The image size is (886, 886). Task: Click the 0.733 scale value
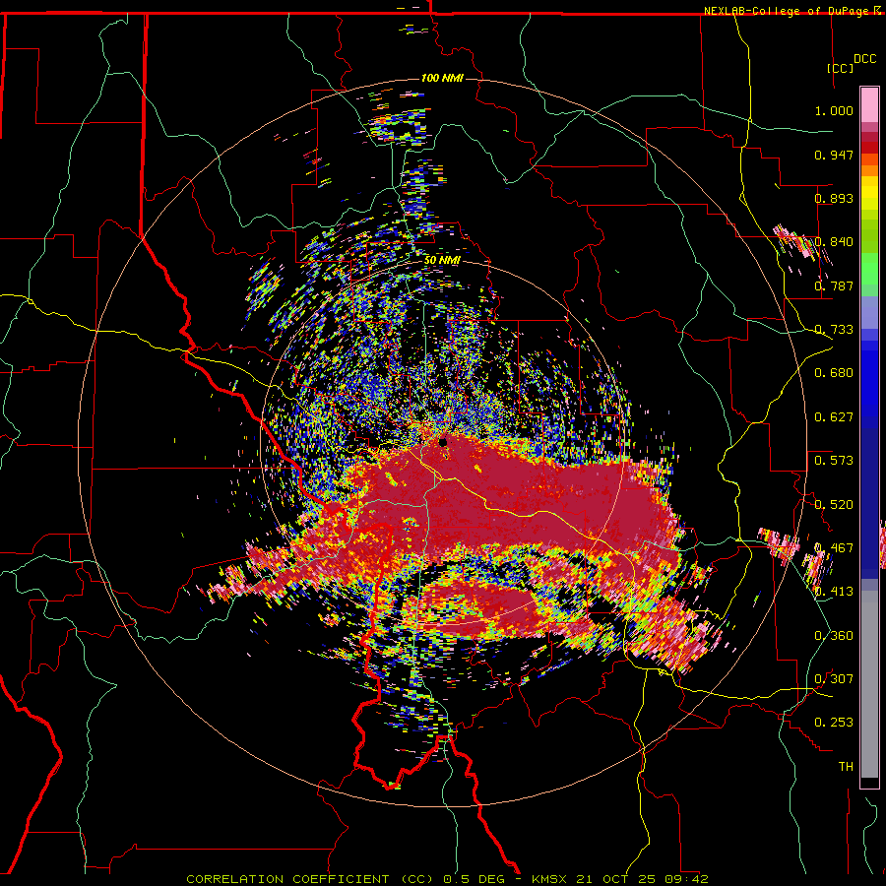834,330
